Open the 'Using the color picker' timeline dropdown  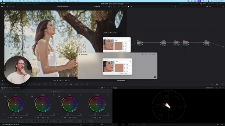tap(63, 7)
